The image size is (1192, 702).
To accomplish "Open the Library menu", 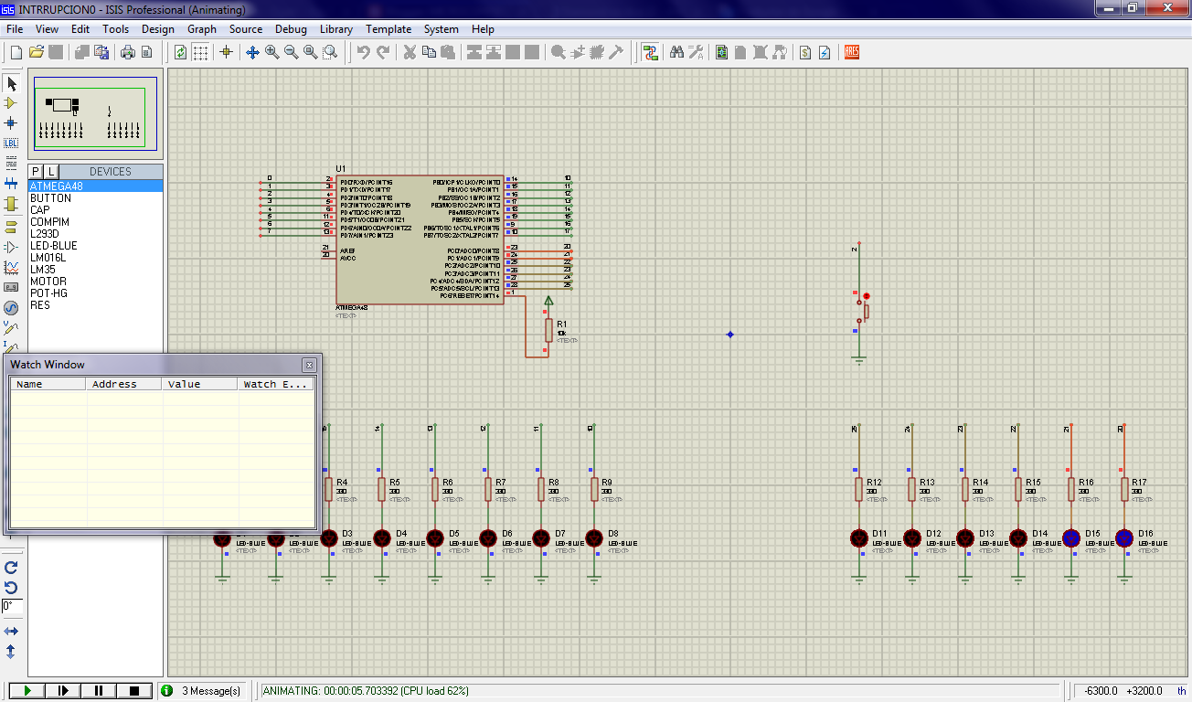I will pyautogui.click(x=335, y=28).
